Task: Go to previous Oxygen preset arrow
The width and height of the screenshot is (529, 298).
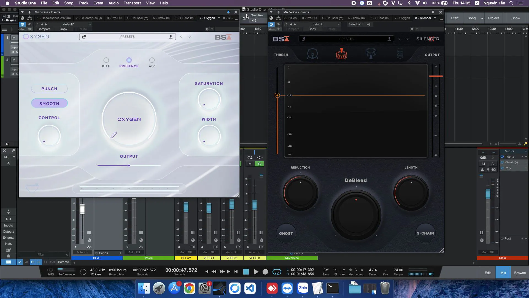Action: tap(181, 37)
